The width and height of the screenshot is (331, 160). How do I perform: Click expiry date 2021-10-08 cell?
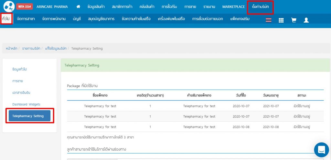point(271,127)
